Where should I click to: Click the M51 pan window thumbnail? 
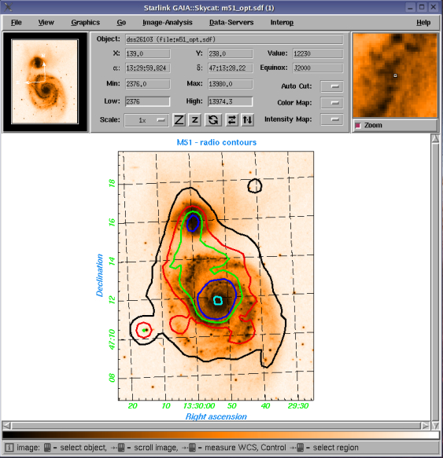[x=45, y=82]
